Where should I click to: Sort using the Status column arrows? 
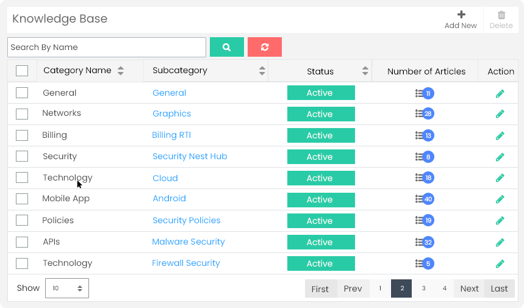click(x=365, y=71)
